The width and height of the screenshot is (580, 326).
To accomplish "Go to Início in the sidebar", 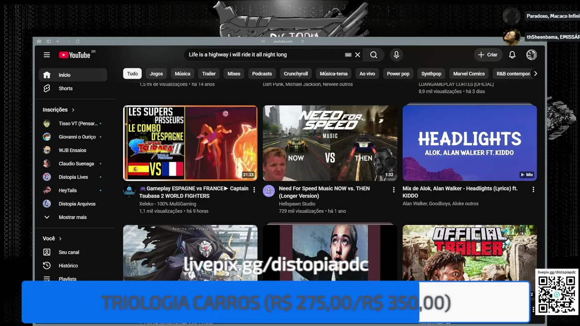I will 73,75.
